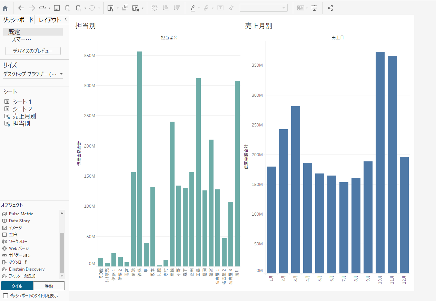Collapse the left side pane chevron
436x301 pixels.
[x=66, y=19]
